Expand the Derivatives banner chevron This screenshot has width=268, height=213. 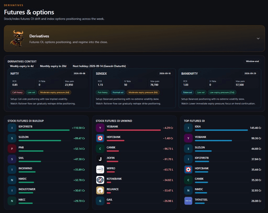click(x=258, y=39)
